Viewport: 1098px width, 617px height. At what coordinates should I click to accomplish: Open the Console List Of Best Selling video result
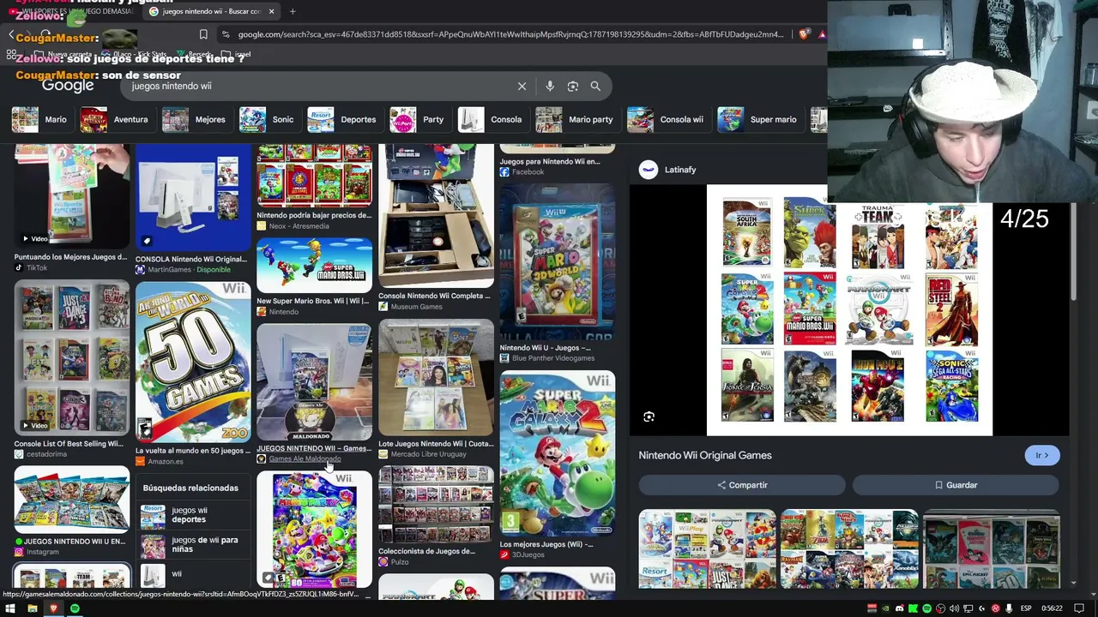(71, 358)
